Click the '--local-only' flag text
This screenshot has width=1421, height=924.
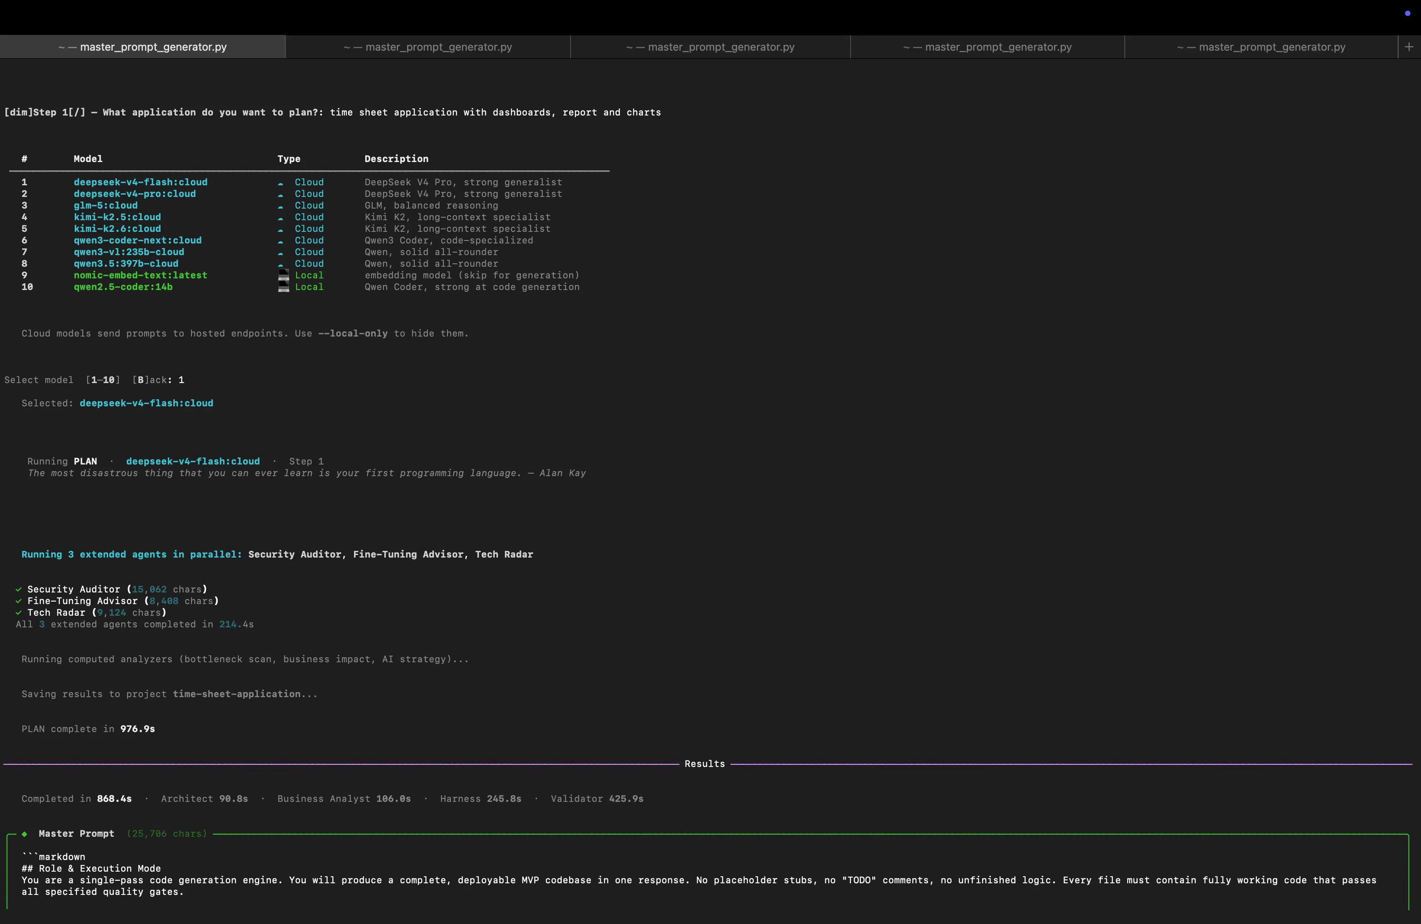(x=353, y=334)
